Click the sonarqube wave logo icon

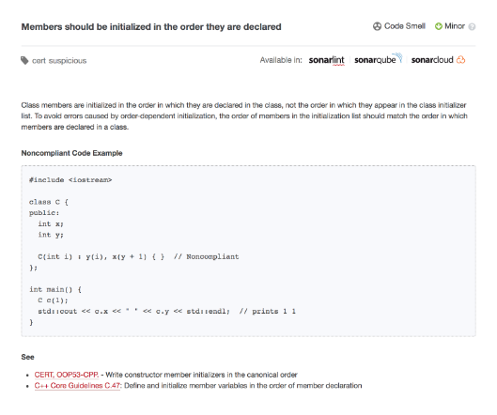pyautogui.click(x=397, y=57)
